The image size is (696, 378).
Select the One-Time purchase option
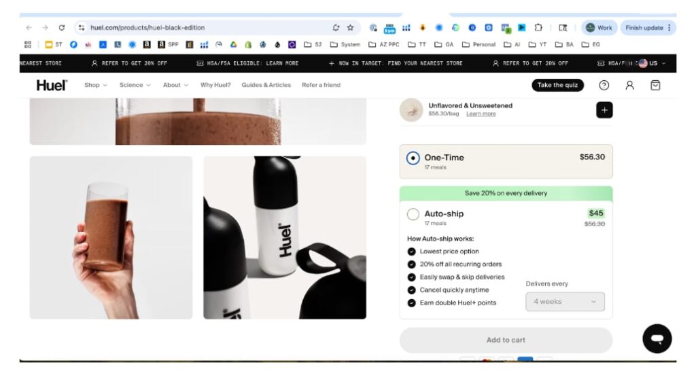[x=413, y=158]
